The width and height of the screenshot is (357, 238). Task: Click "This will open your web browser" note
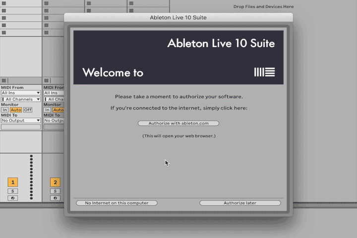pos(178,136)
